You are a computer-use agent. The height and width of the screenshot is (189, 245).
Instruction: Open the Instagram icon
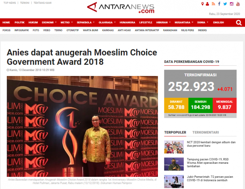coord(232,4)
